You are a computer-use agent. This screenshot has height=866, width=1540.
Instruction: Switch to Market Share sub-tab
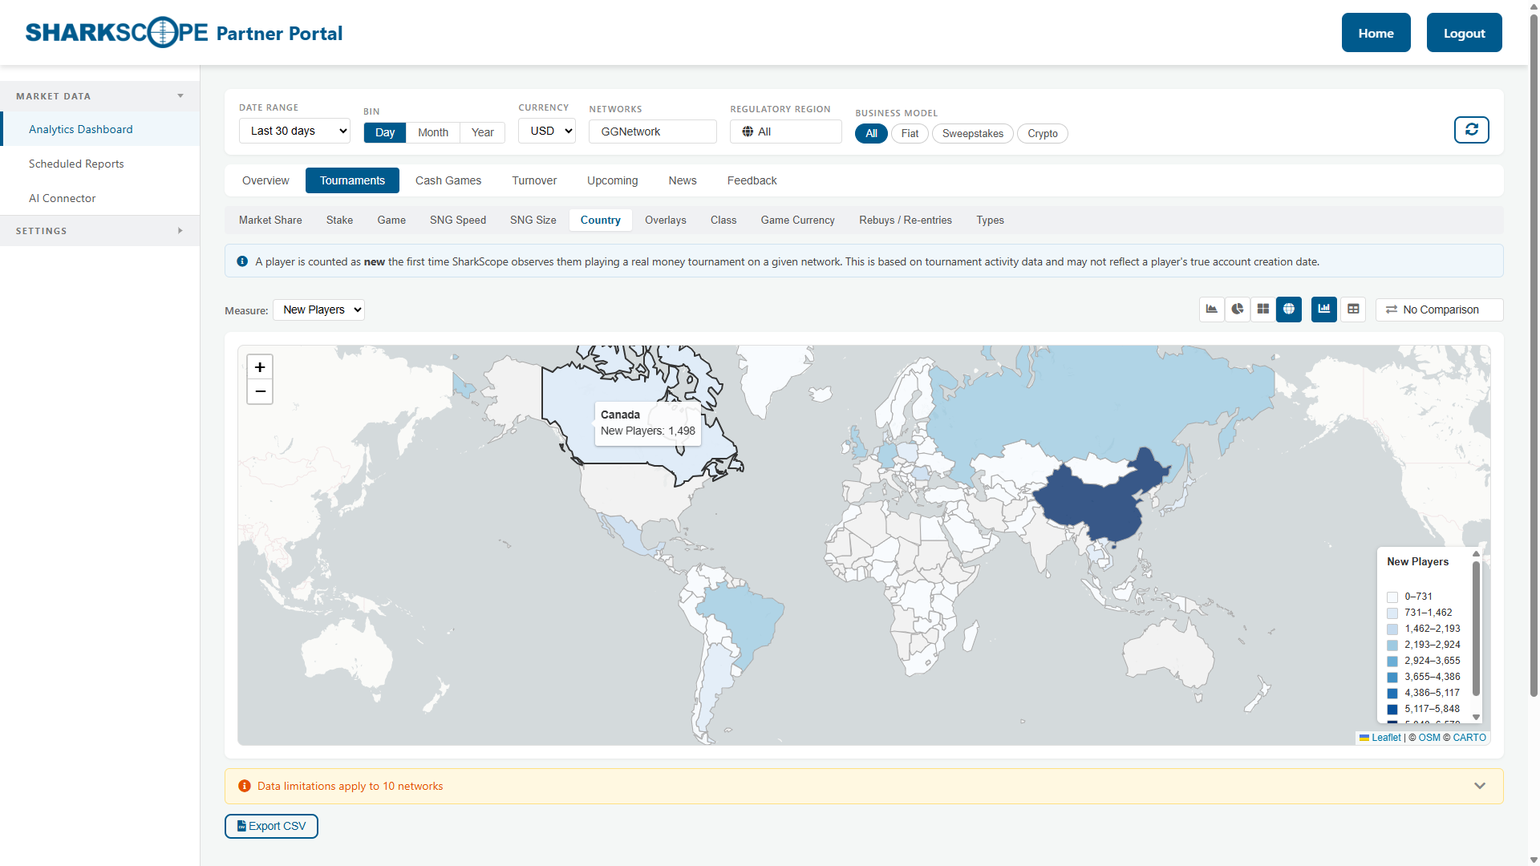click(x=270, y=220)
